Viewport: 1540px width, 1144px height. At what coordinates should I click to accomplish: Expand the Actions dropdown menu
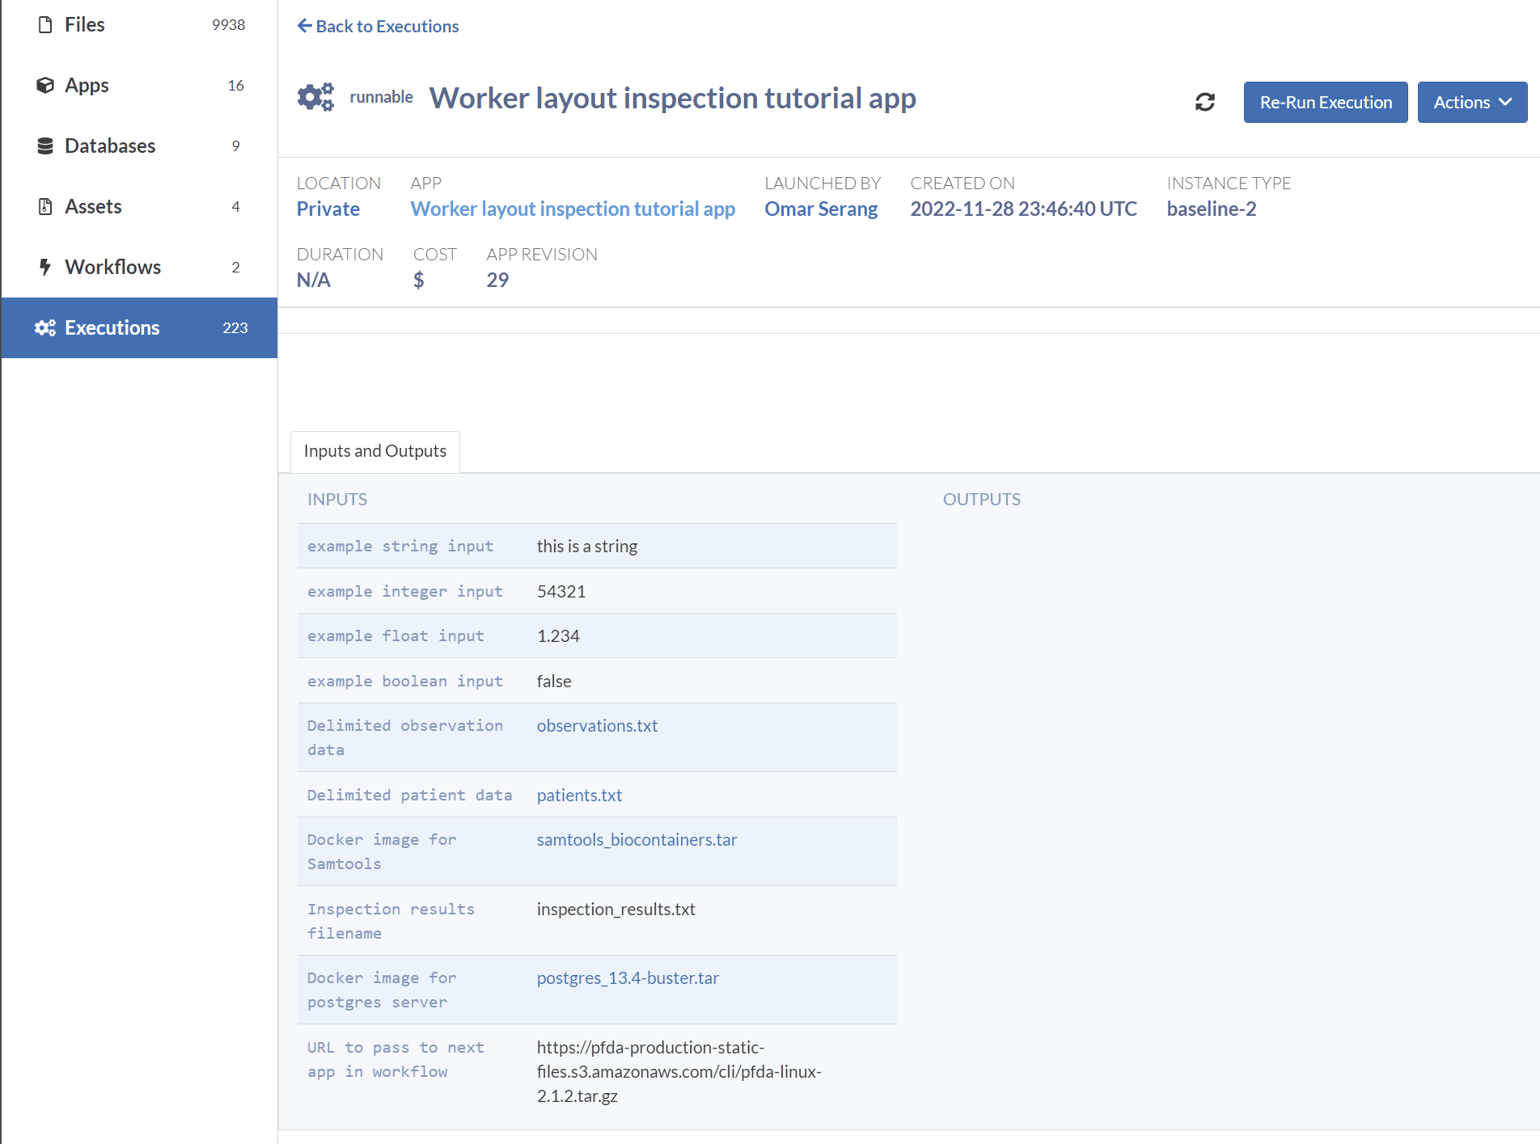click(1471, 102)
